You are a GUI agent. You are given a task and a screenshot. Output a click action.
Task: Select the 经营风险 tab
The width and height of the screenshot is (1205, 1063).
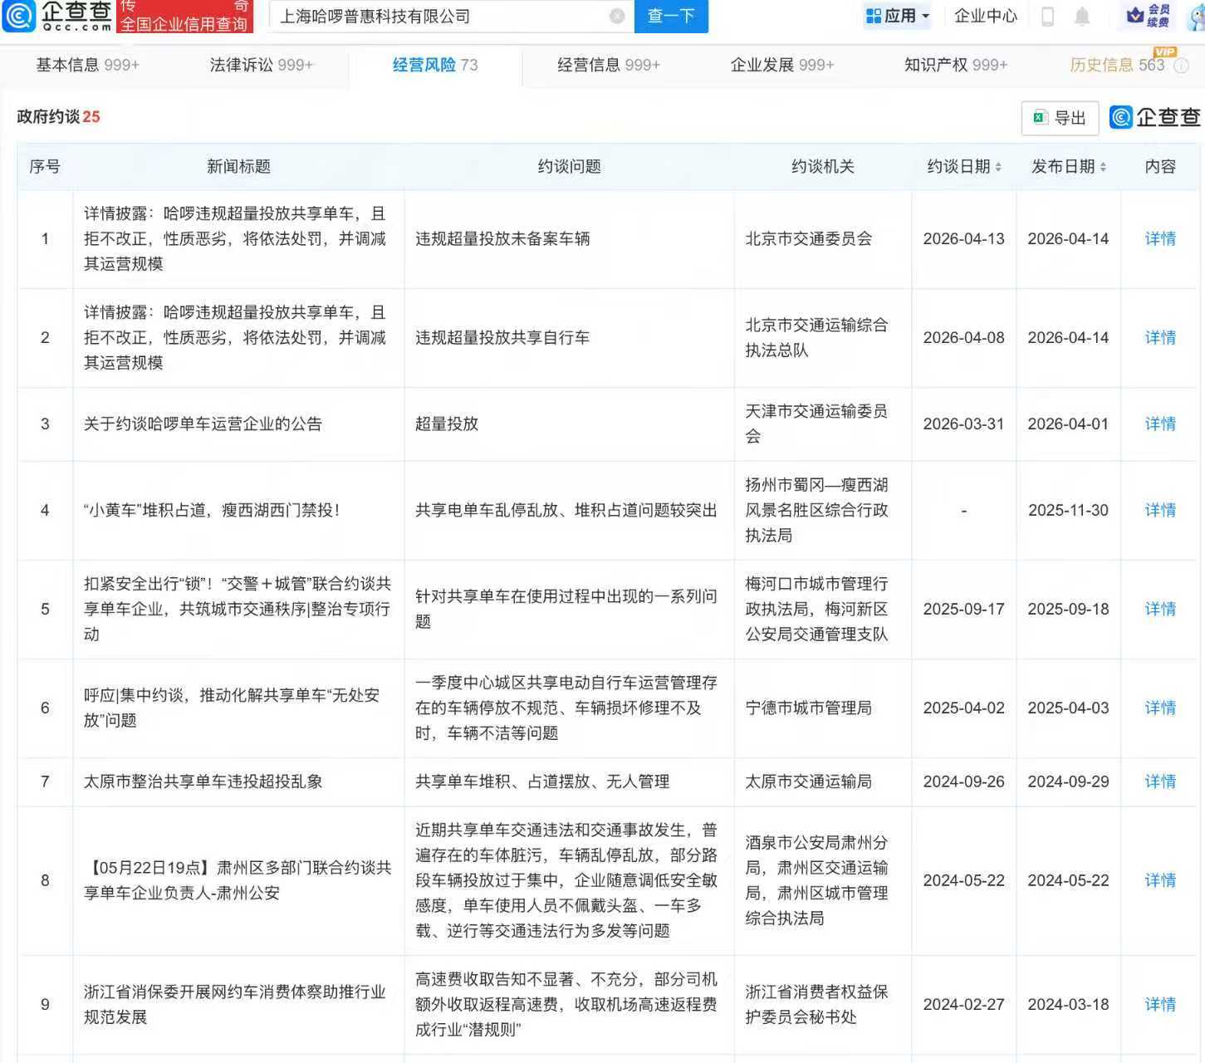pyautogui.click(x=435, y=65)
